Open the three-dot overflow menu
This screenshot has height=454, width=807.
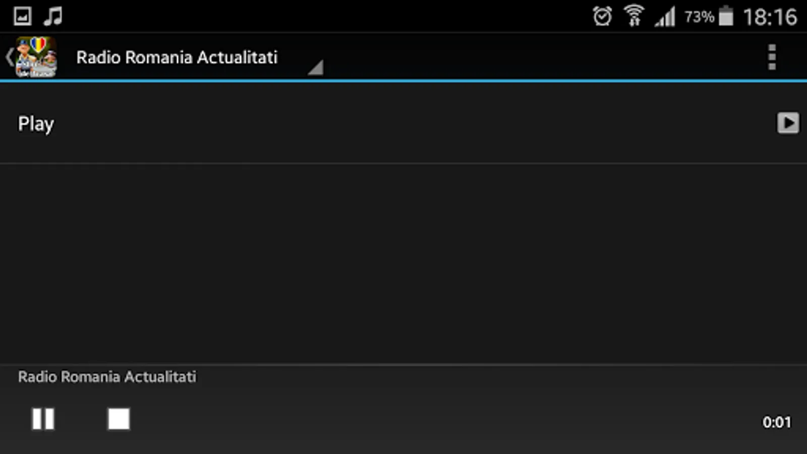pos(771,57)
